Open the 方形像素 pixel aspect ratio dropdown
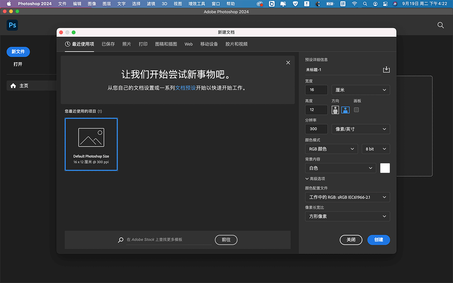 point(347,217)
